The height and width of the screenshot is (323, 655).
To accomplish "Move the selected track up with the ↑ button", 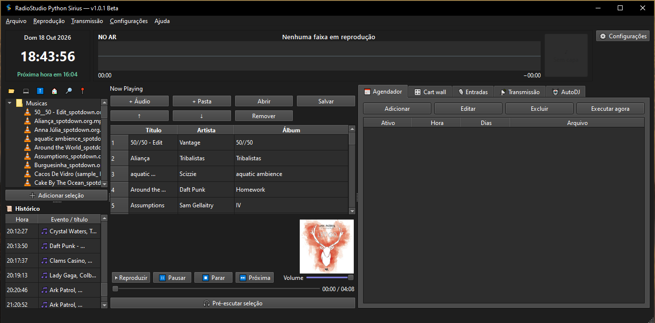I will pos(139,116).
